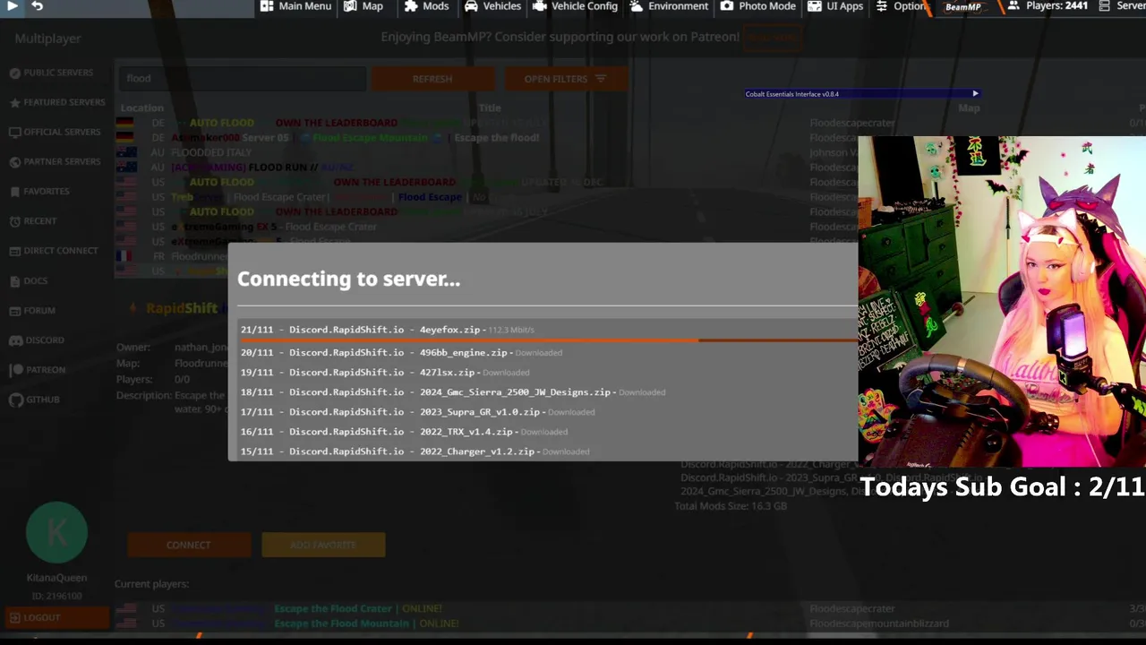The height and width of the screenshot is (645, 1146).
Task: Select Official Servers in the sidebar
Action: pyautogui.click(x=56, y=132)
